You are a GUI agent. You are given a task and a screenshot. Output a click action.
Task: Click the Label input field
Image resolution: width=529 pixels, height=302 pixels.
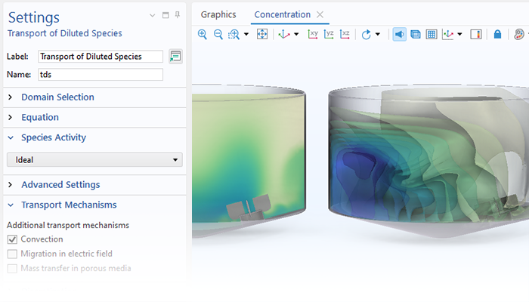point(101,57)
